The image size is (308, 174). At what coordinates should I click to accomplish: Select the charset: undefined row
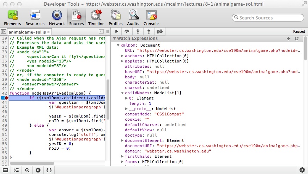[x=147, y=88]
